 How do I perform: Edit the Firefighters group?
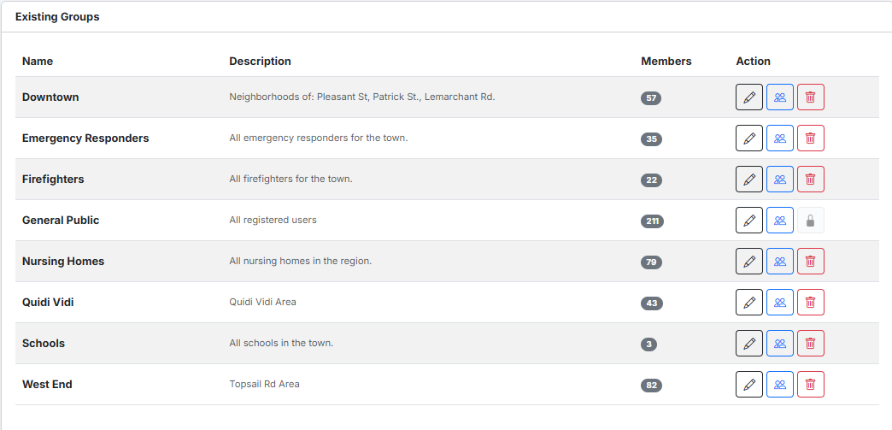click(749, 180)
